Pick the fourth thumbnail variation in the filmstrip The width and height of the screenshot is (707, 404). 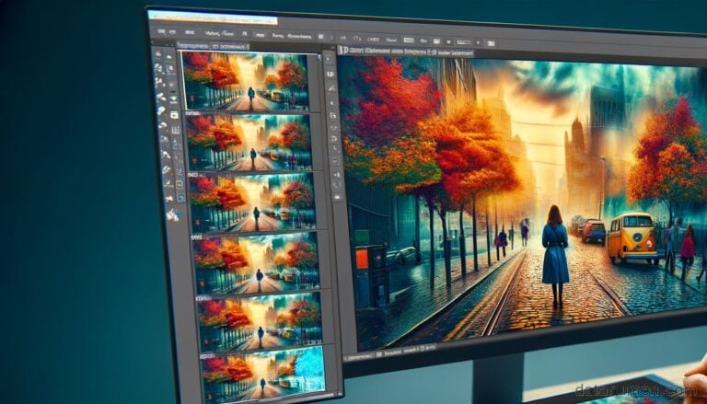tap(256, 263)
